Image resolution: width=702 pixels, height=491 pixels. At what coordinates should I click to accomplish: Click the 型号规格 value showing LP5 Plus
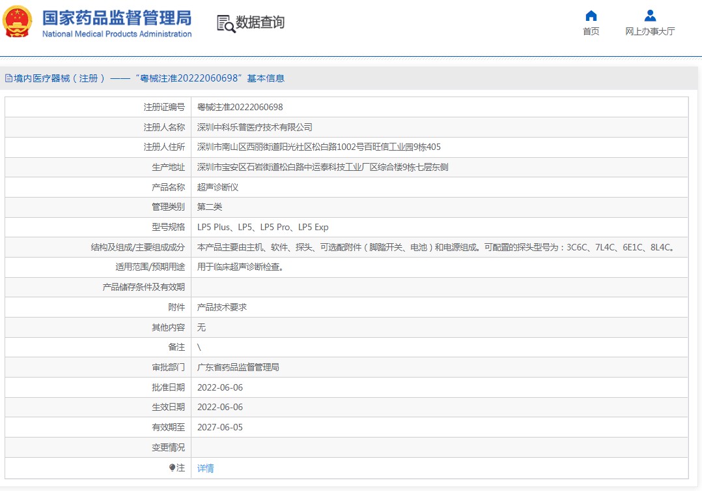point(262,227)
